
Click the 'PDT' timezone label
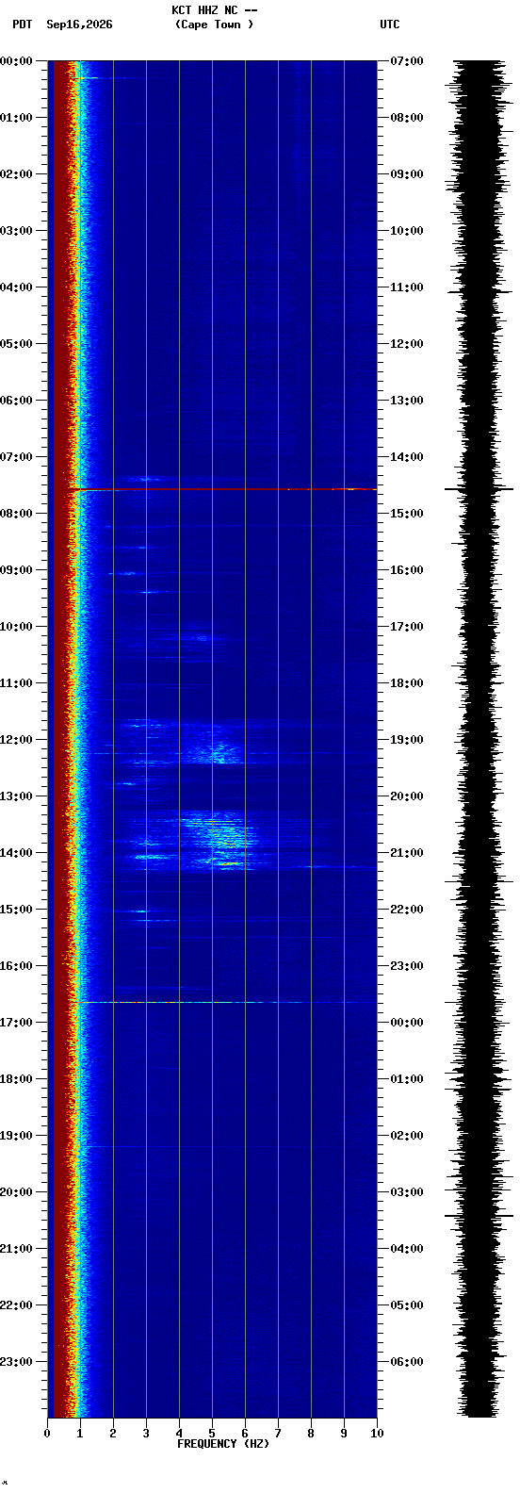tap(22, 25)
